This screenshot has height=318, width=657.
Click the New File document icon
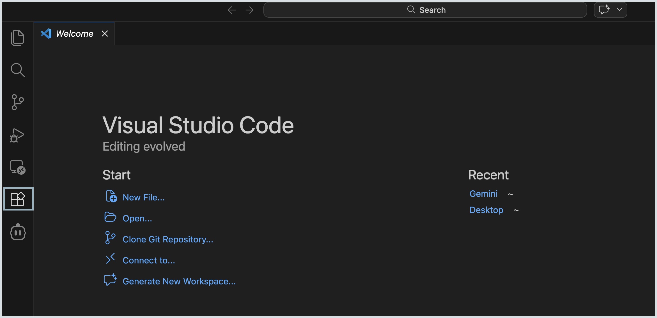[x=111, y=196]
